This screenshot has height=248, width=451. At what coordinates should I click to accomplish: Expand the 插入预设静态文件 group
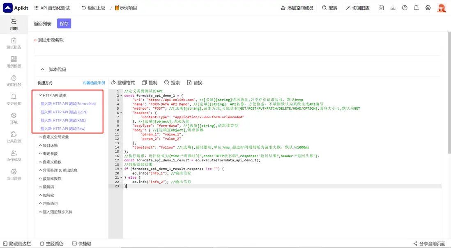click(x=55, y=212)
